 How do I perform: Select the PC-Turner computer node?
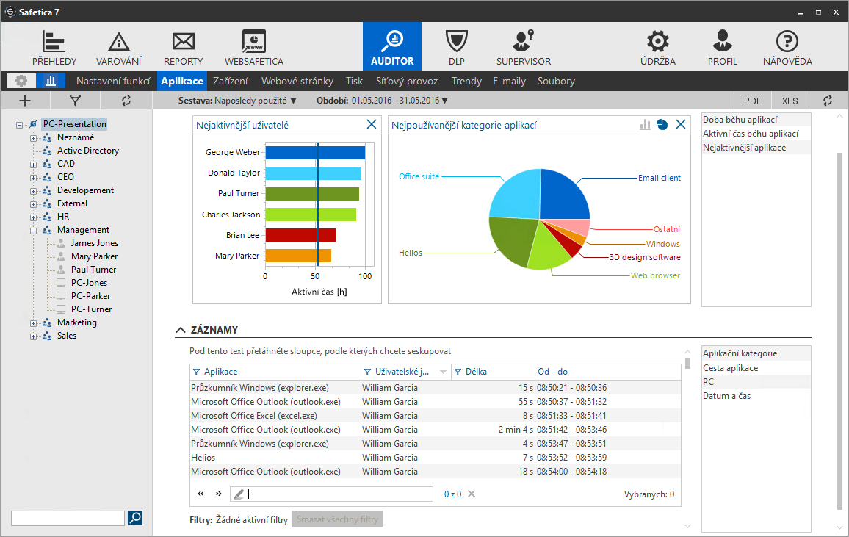[x=92, y=310]
